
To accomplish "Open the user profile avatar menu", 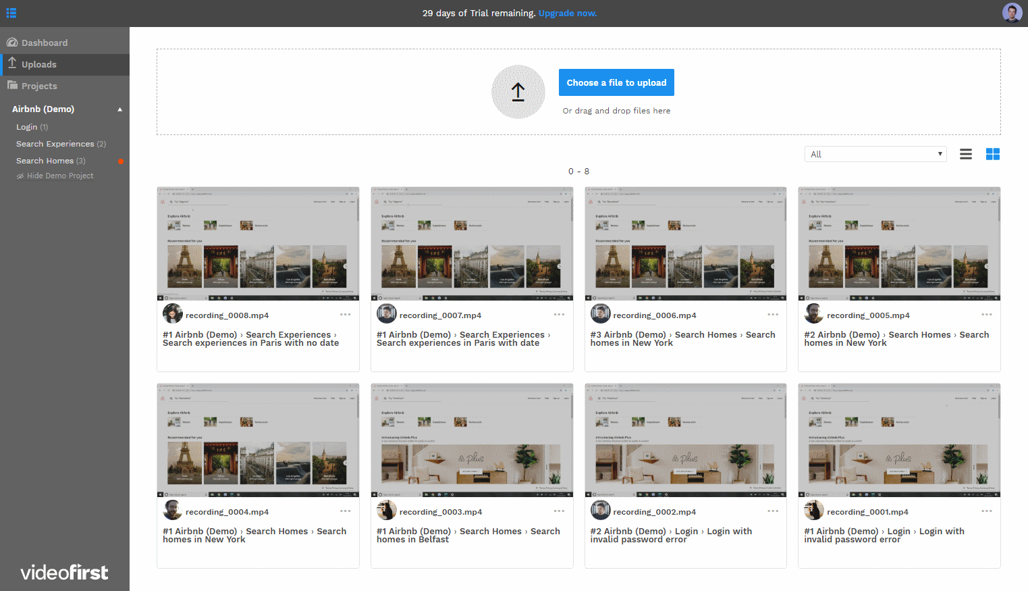I will click(x=1012, y=13).
